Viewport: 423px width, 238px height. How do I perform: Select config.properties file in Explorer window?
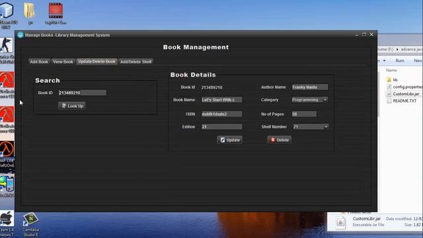pos(404,87)
